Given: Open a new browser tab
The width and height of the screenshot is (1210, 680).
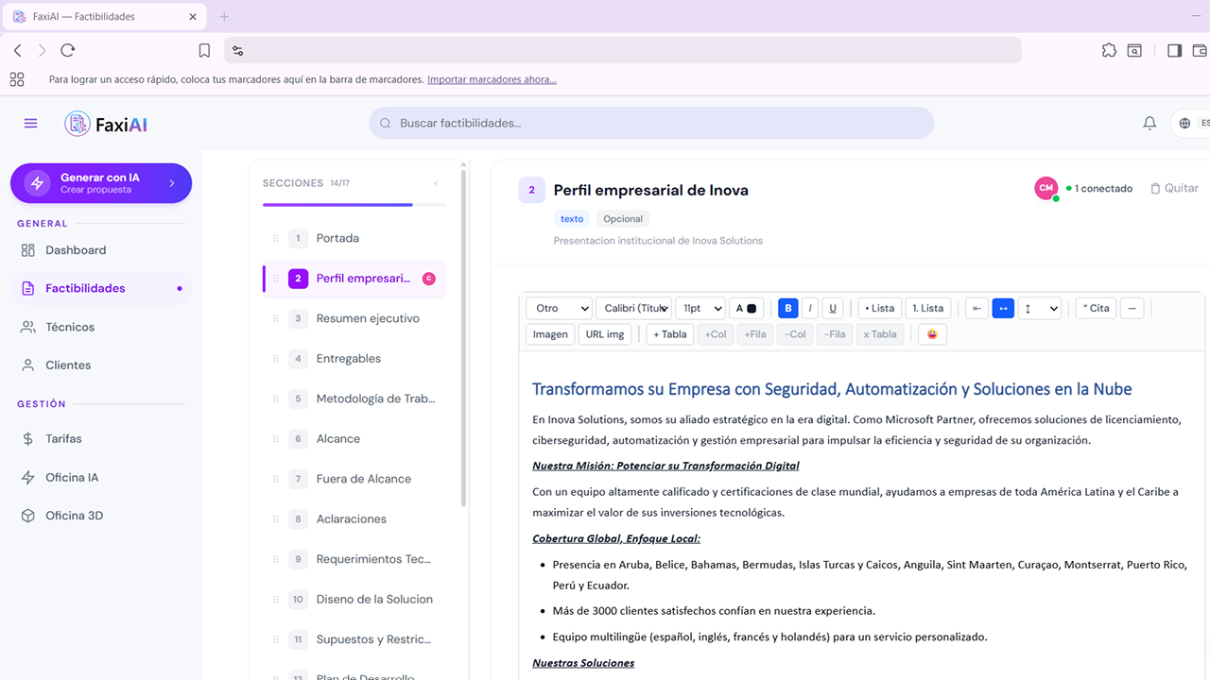Looking at the screenshot, I should pyautogui.click(x=224, y=17).
